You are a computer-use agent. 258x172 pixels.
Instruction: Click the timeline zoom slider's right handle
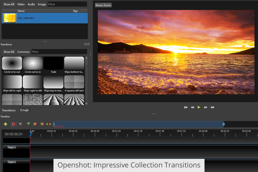pos(224,124)
